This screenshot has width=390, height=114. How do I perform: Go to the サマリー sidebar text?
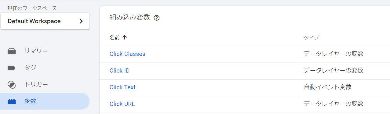coord(36,51)
